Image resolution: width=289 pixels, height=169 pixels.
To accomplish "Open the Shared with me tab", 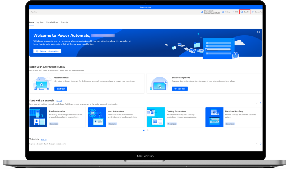I will [x=52, y=22].
